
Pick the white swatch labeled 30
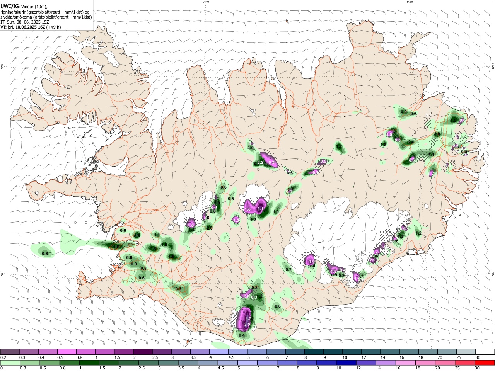tap(485, 352)
